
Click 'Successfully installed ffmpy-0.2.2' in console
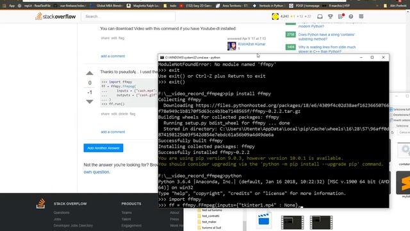click(204, 152)
